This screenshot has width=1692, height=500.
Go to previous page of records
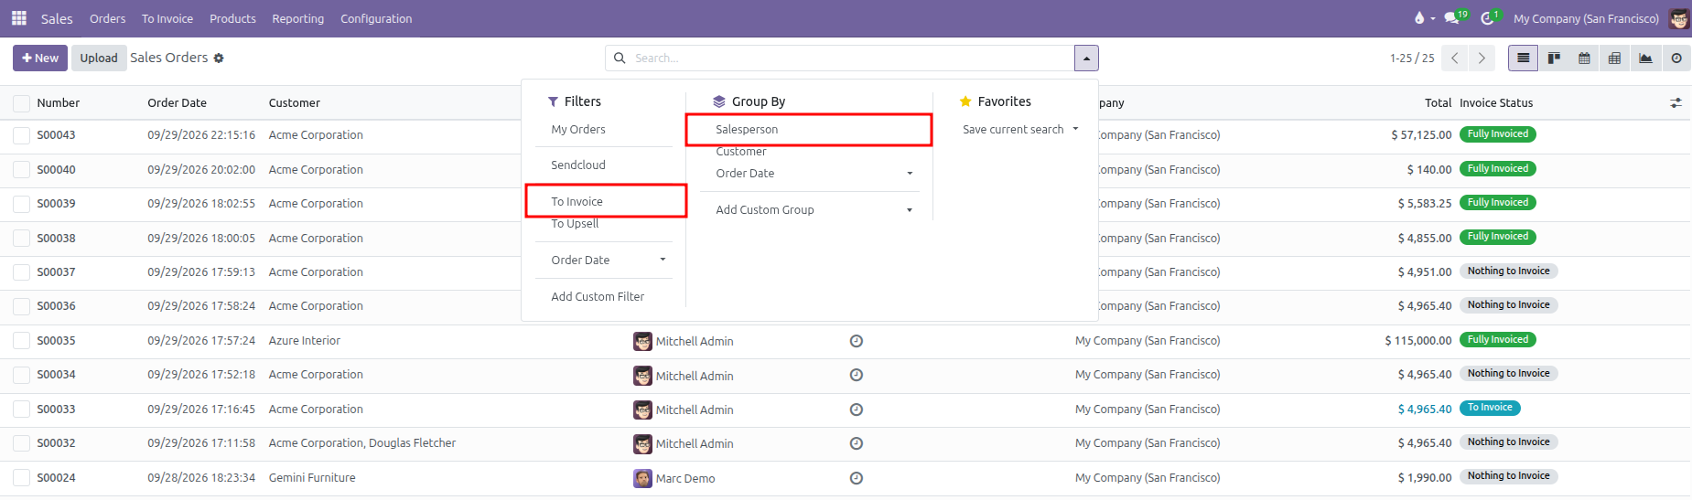point(1455,58)
